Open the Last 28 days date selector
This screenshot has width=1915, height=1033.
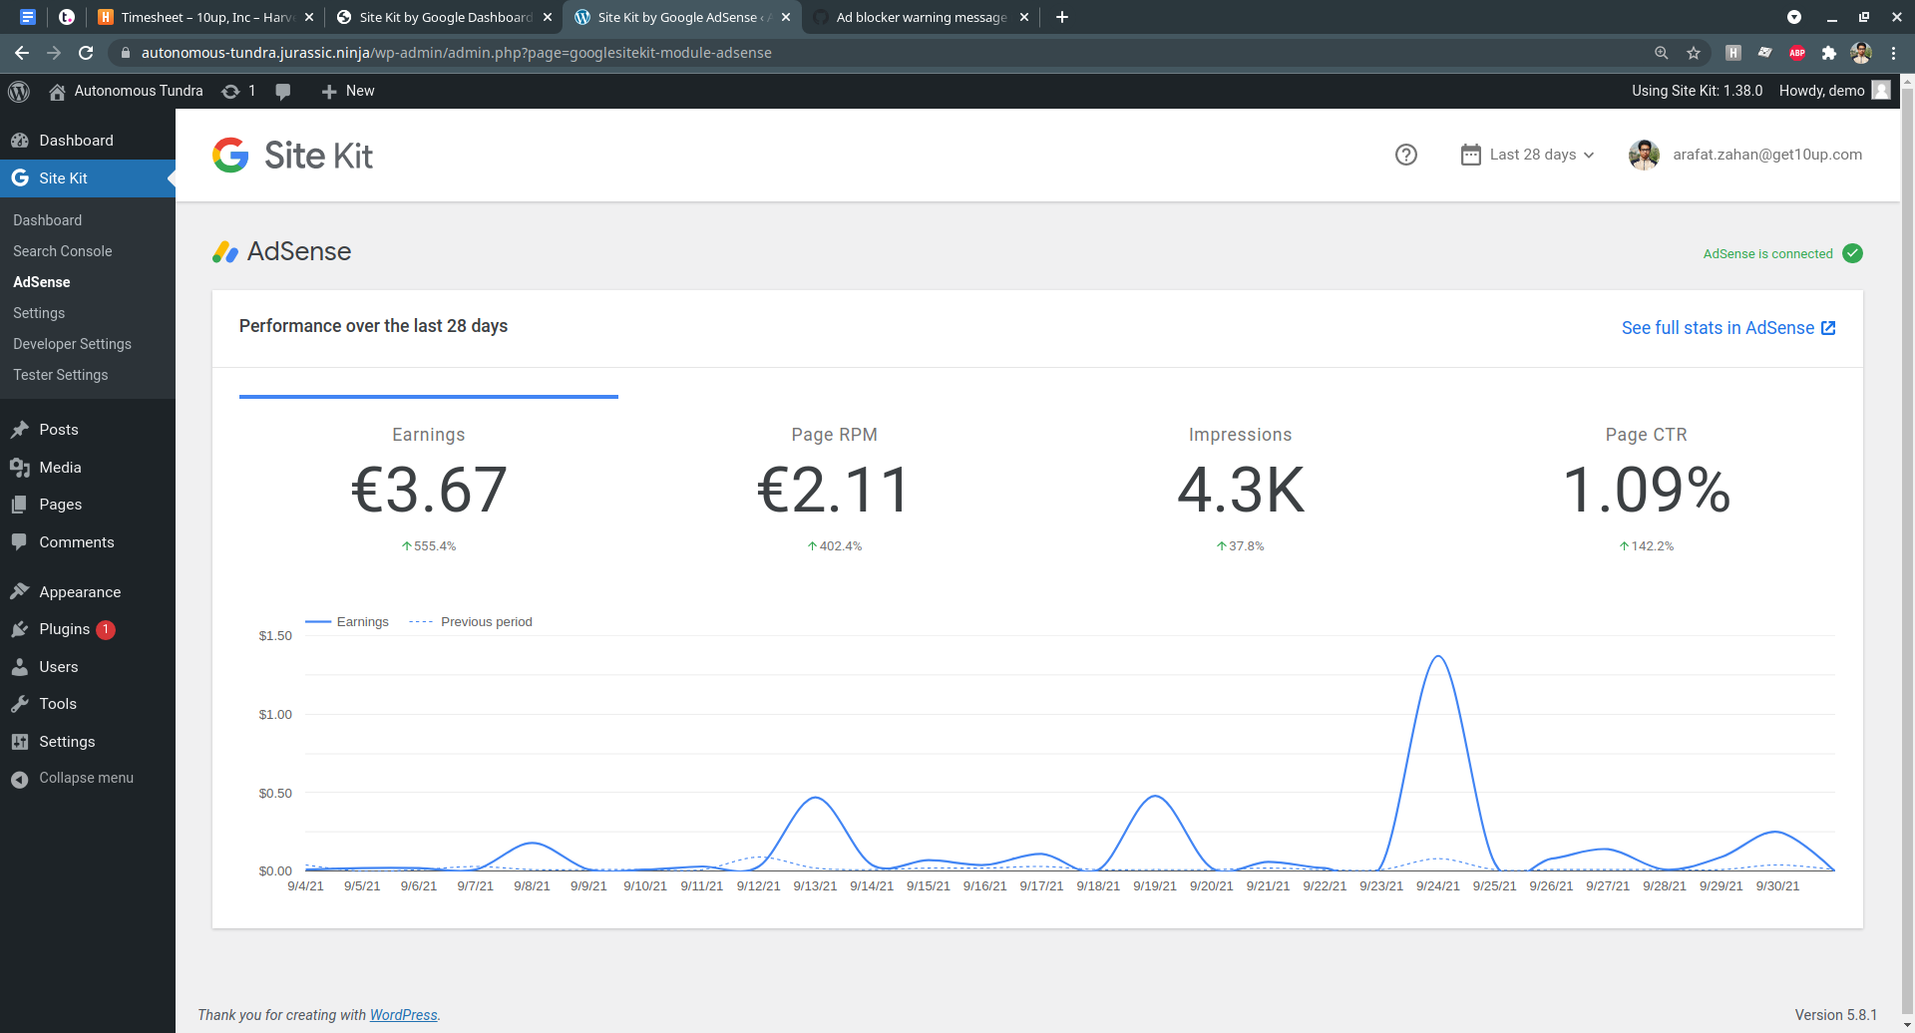(1527, 155)
